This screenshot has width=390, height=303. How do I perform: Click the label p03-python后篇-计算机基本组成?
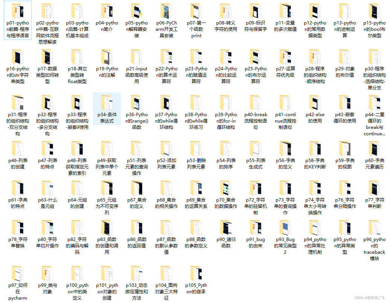coord(77,29)
